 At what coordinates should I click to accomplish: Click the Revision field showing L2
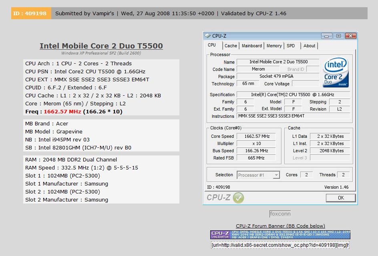pyautogui.click(x=340, y=109)
